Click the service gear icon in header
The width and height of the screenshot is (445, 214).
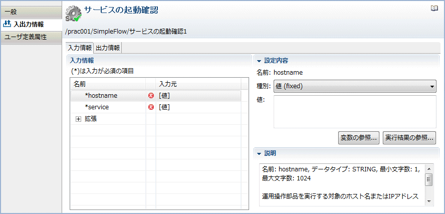click(x=74, y=14)
